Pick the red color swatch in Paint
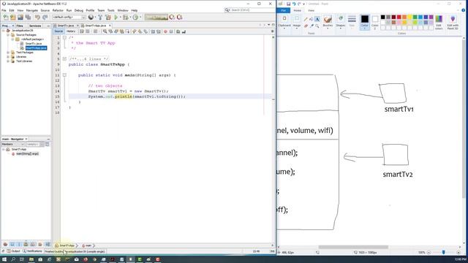468x263 pixels. tap(399, 18)
